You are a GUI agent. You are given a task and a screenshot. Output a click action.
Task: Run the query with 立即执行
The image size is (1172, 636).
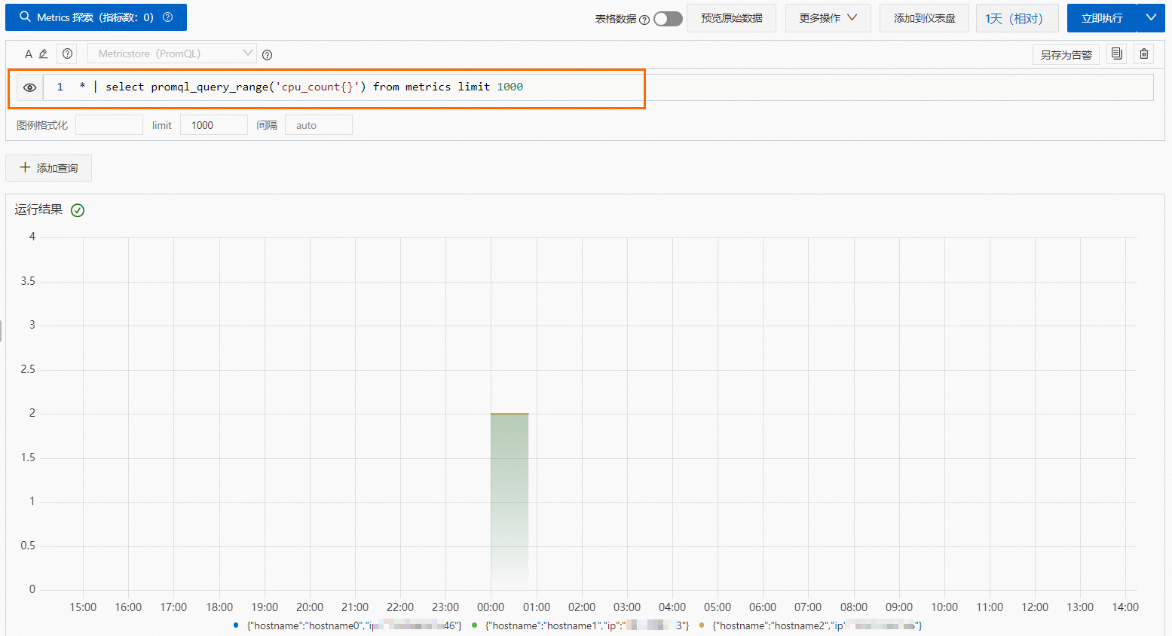click(1102, 18)
